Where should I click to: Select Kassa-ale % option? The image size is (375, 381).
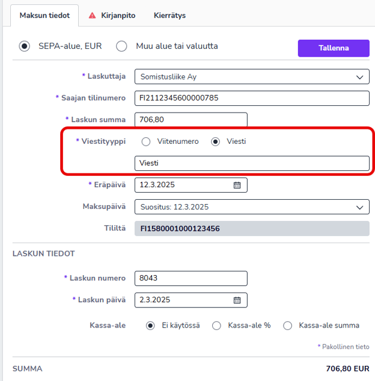click(x=217, y=326)
